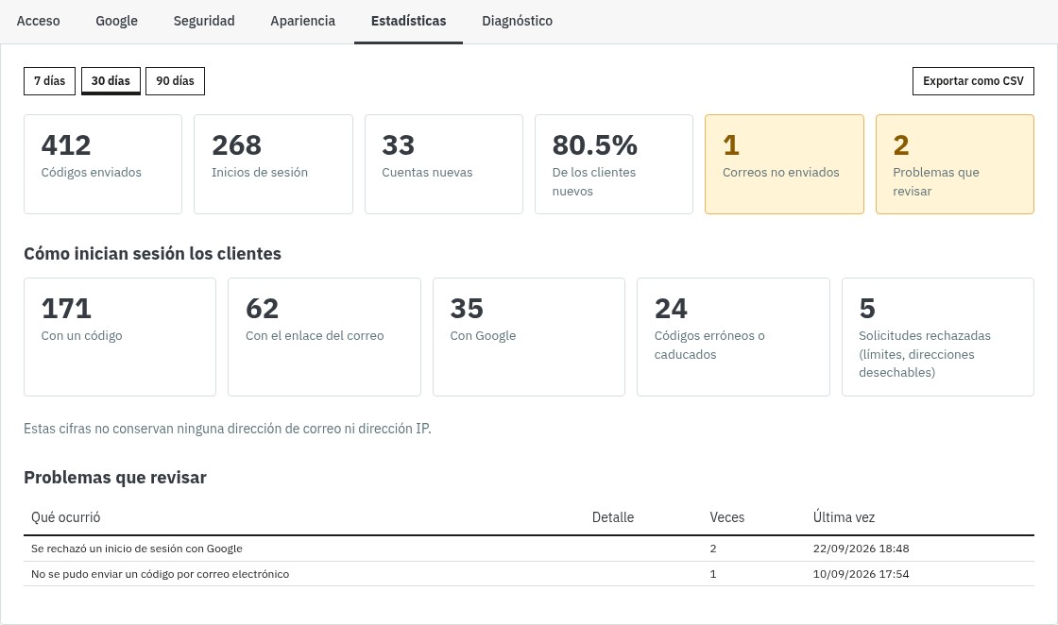The height and width of the screenshot is (625, 1058).
Task: Click the 171 Con un código card
Action: (x=119, y=337)
